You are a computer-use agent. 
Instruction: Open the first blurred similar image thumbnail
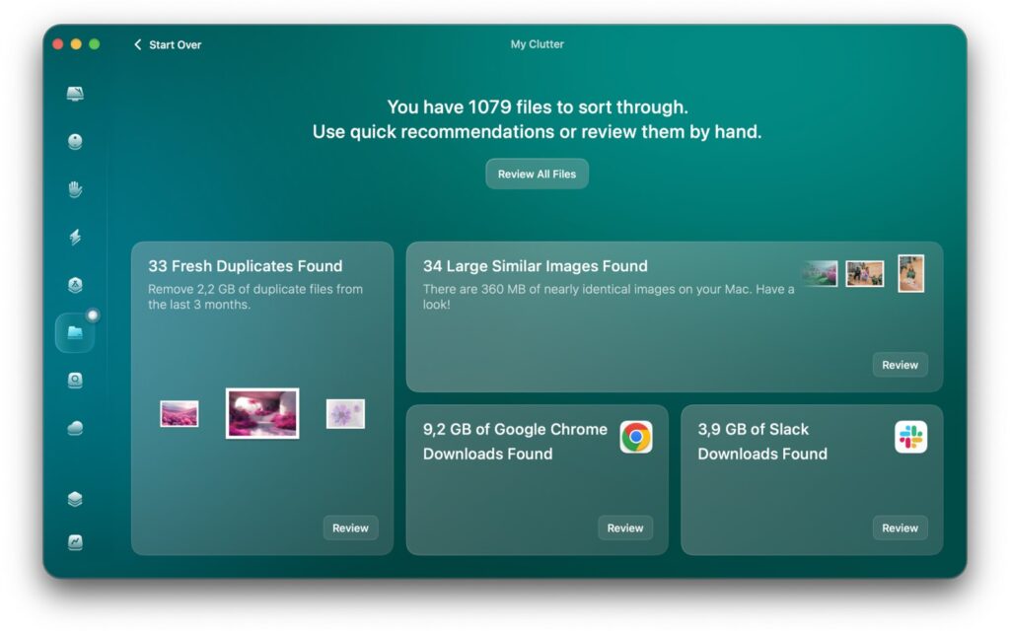coord(820,274)
